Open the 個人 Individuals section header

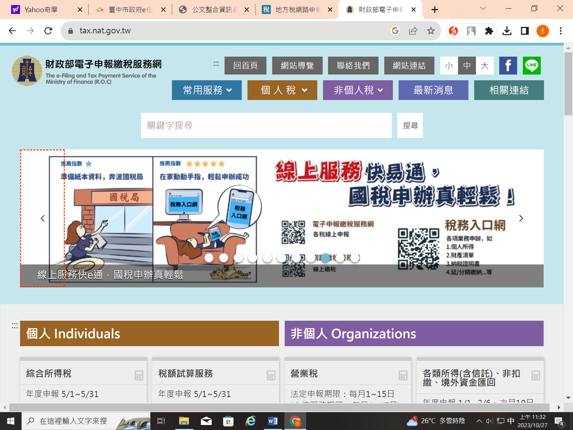click(149, 333)
